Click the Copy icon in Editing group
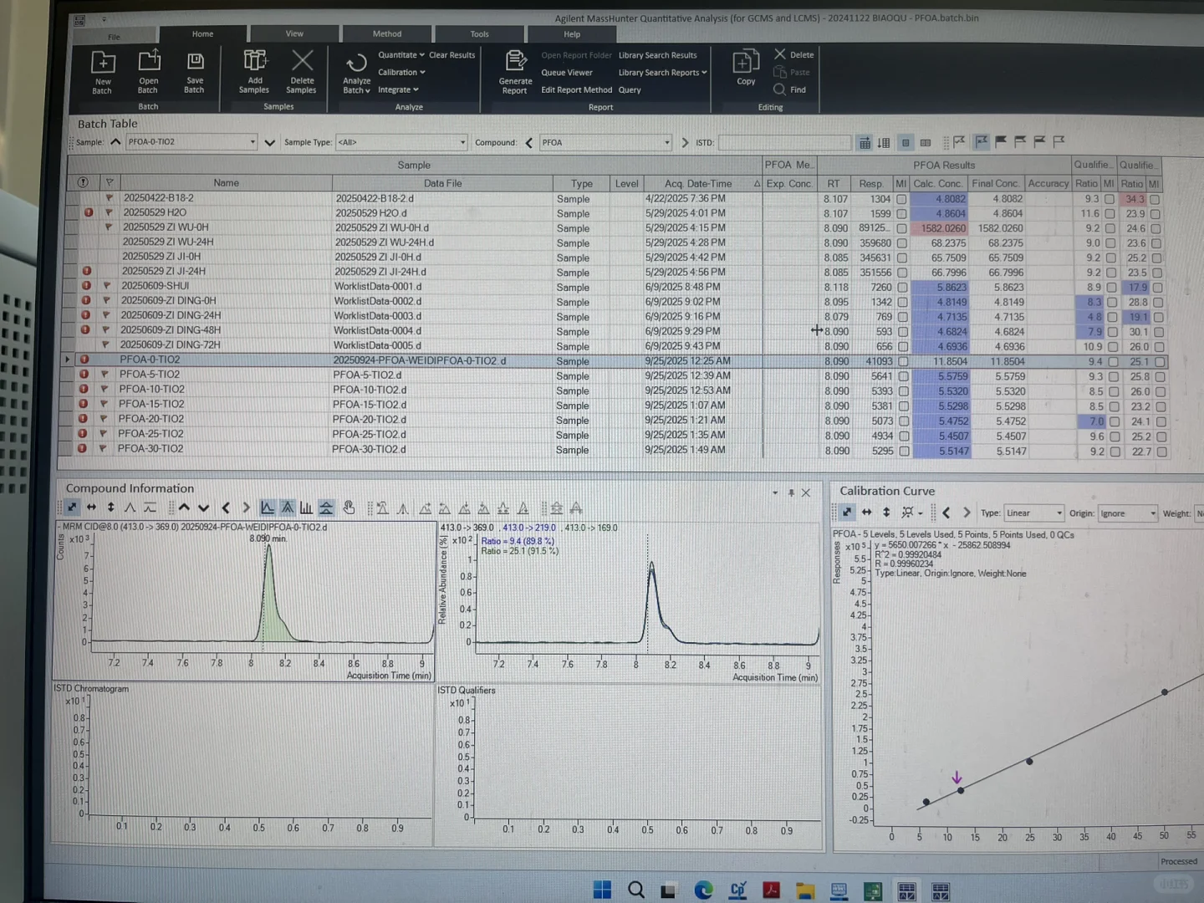The width and height of the screenshot is (1204, 903). [x=746, y=69]
